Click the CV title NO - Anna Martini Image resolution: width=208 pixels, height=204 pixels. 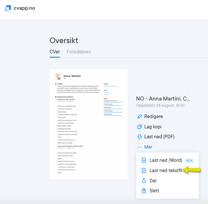point(163,99)
